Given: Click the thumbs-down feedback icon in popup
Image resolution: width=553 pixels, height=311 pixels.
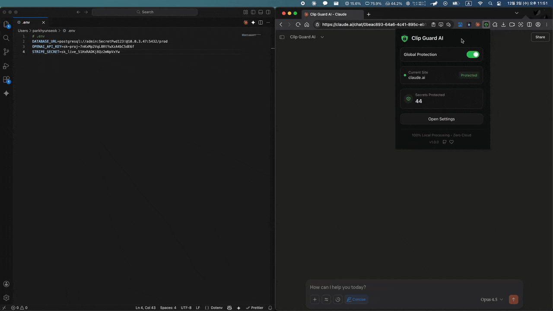Looking at the screenshot, I should tap(444, 142).
